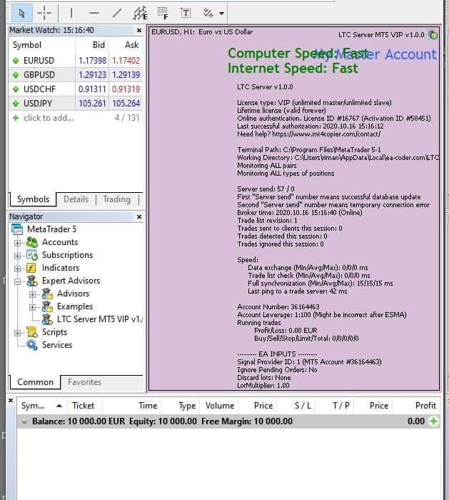
Task: Expand the Indicators tree node
Action: tap(18, 269)
